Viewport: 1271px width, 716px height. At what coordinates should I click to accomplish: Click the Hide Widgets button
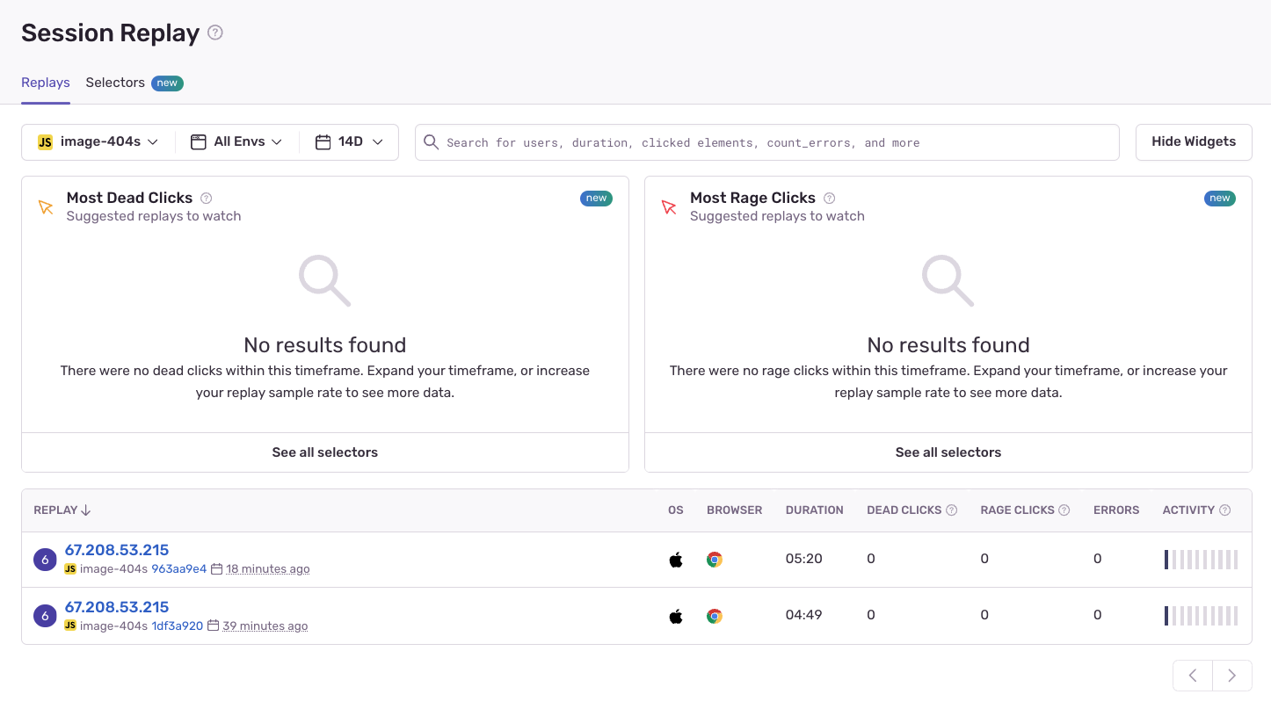(1193, 141)
